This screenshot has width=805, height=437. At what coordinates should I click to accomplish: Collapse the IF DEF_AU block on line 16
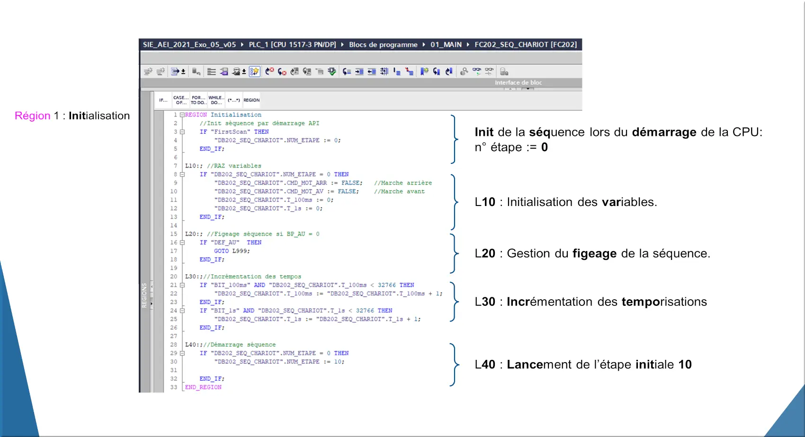[x=182, y=243]
